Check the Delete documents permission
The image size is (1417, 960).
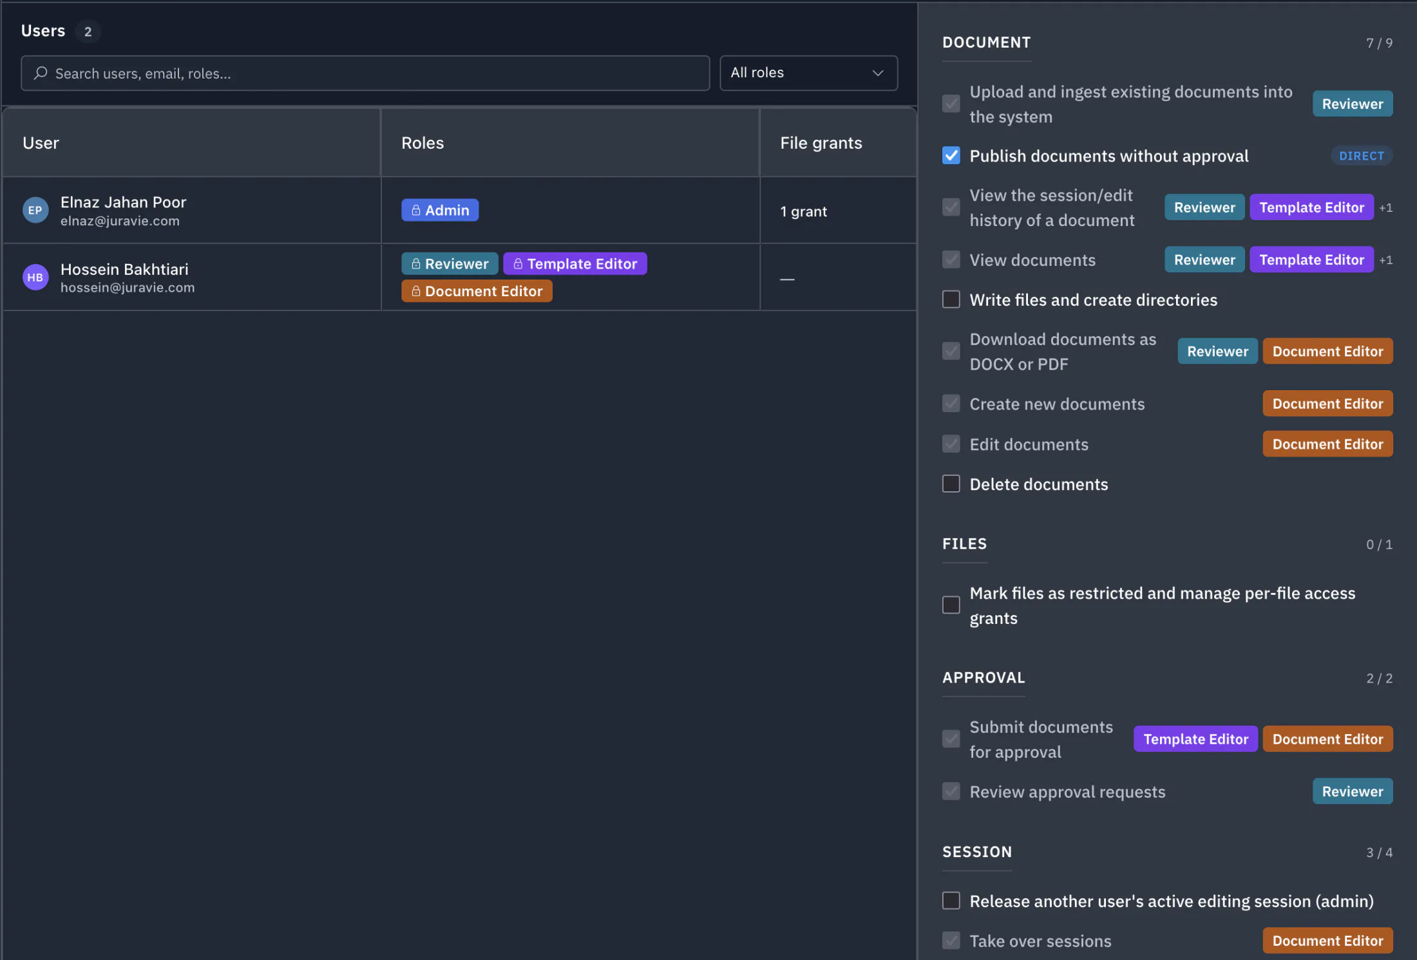click(951, 484)
